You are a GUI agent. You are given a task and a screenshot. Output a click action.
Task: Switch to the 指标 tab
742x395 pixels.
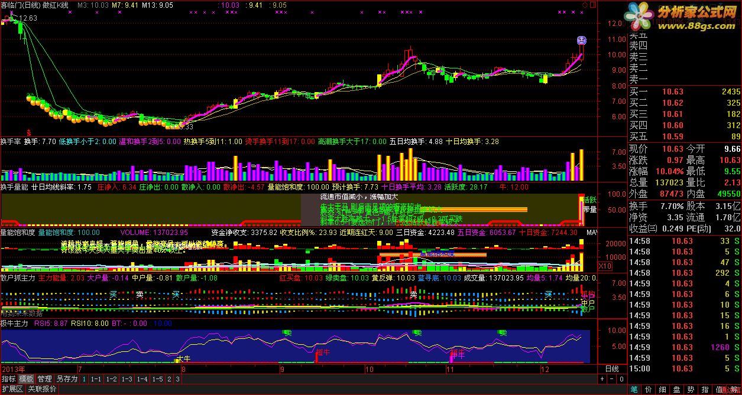[x=8, y=379]
